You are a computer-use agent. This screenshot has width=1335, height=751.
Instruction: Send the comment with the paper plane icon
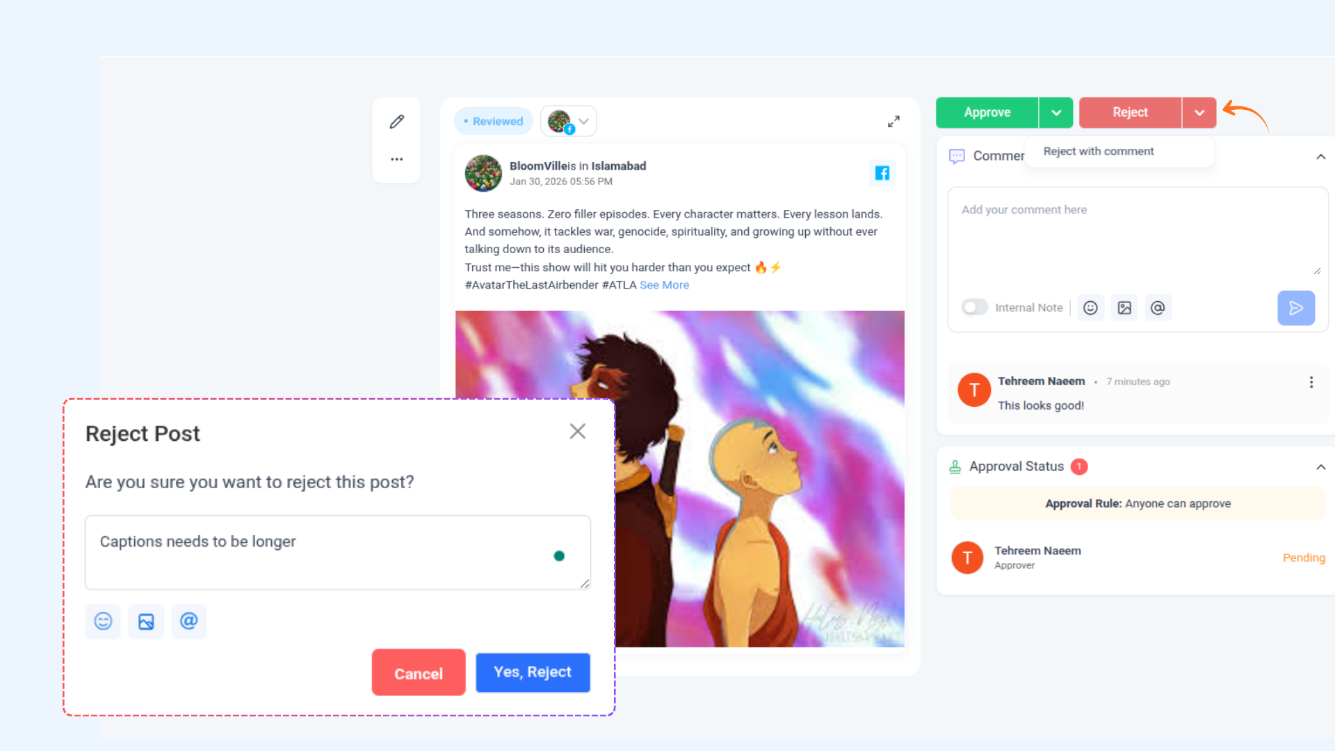(1296, 308)
